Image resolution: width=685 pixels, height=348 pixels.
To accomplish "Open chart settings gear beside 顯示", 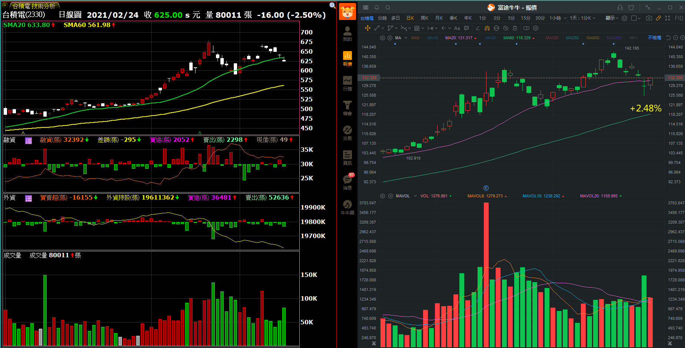I will [624, 18].
